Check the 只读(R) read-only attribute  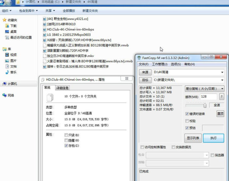click(66, 135)
